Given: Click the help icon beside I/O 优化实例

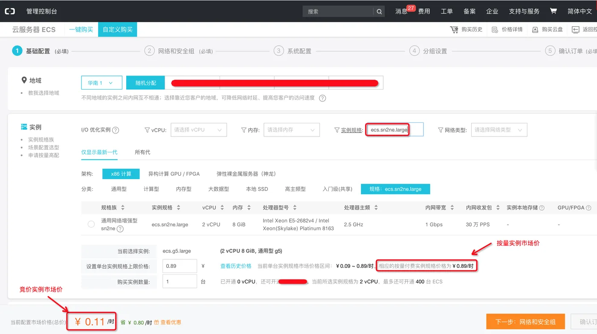Looking at the screenshot, I should [x=116, y=130].
